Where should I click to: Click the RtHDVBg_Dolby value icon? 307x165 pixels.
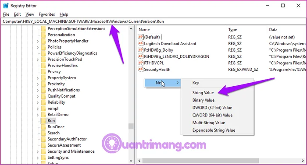click(x=141, y=50)
